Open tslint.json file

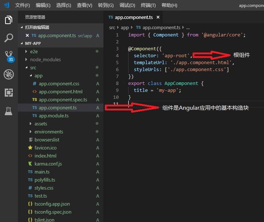point(60,220)
